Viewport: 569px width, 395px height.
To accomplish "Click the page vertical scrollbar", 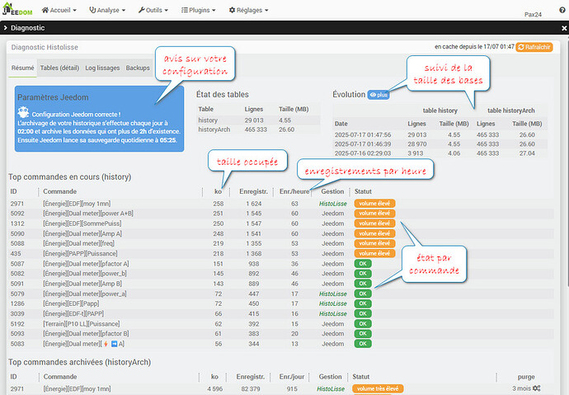I will tap(567, 163).
